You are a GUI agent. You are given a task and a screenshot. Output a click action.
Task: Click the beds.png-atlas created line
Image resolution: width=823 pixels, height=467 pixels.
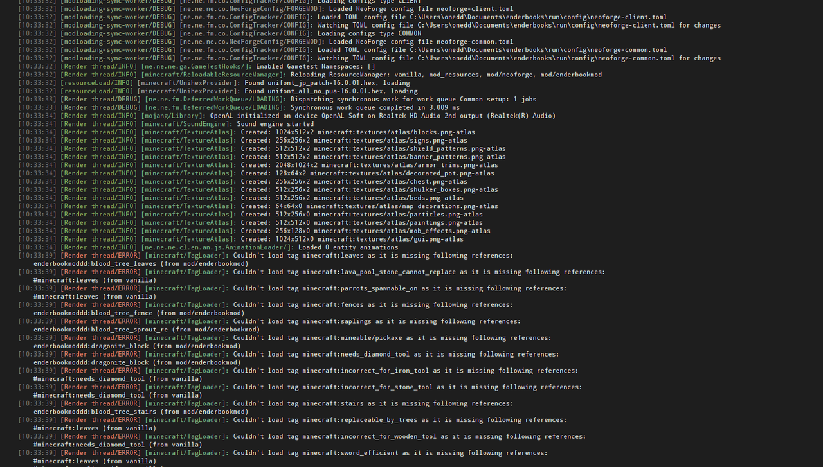pos(241,198)
